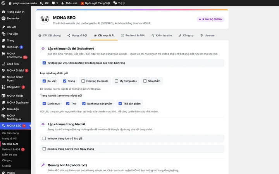Click the Trang quản trị dashboard icon
Screen dimensions: 279x174
pos(3,12)
